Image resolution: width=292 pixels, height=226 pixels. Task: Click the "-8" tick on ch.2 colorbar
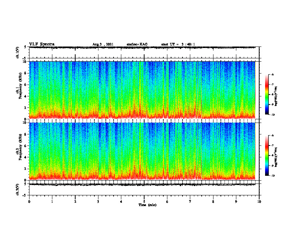tap(272, 155)
